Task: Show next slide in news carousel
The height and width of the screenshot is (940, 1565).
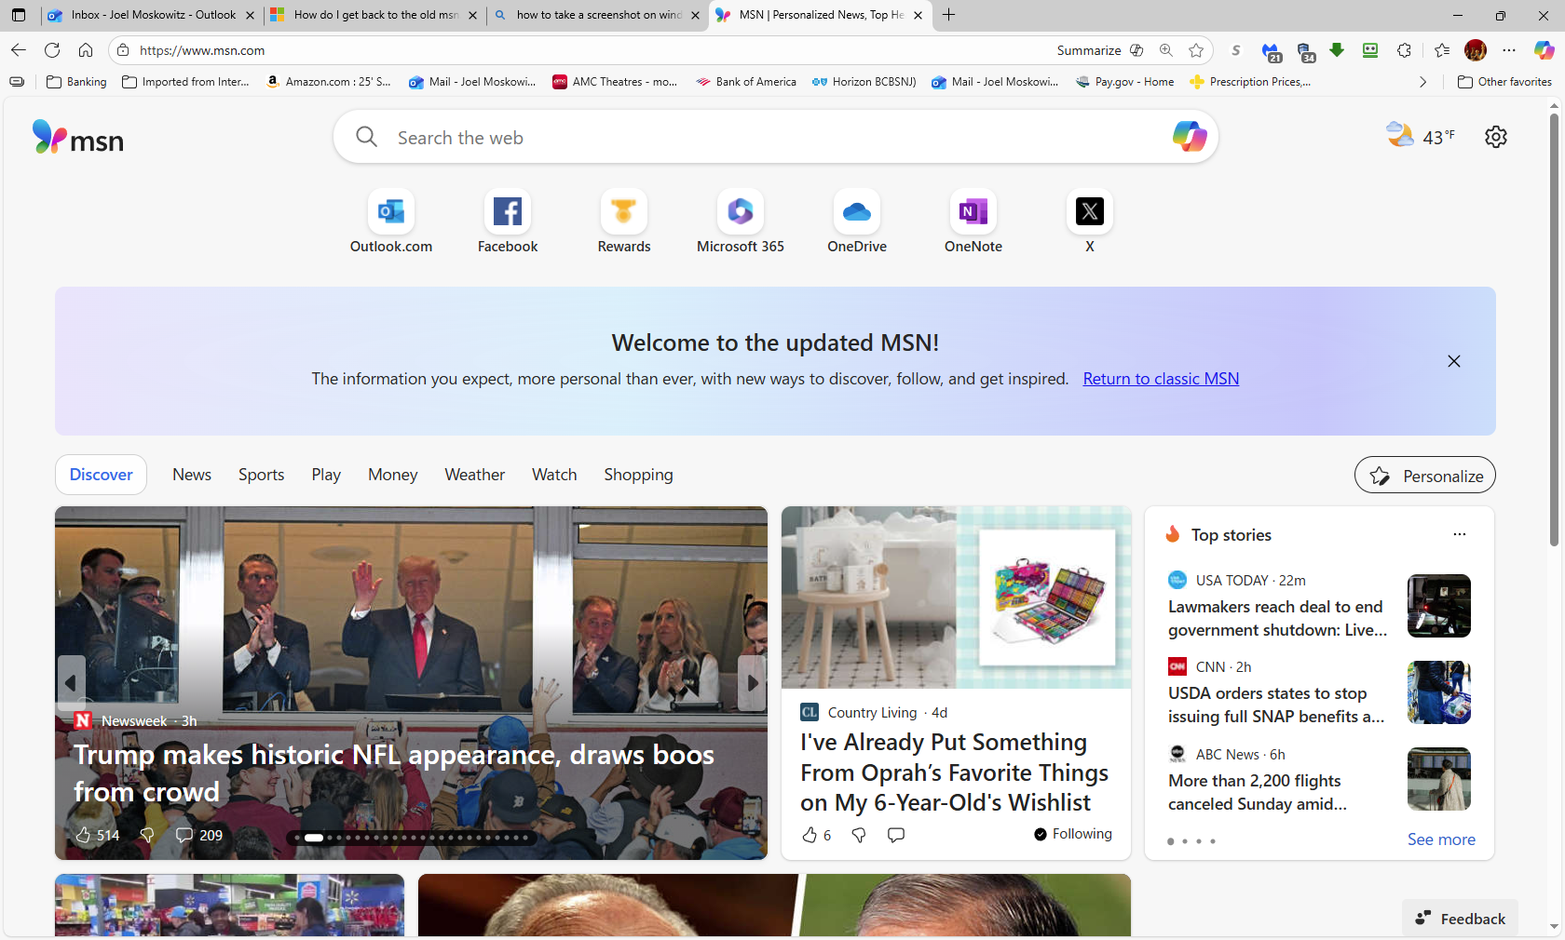Action: pyautogui.click(x=752, y=682)
